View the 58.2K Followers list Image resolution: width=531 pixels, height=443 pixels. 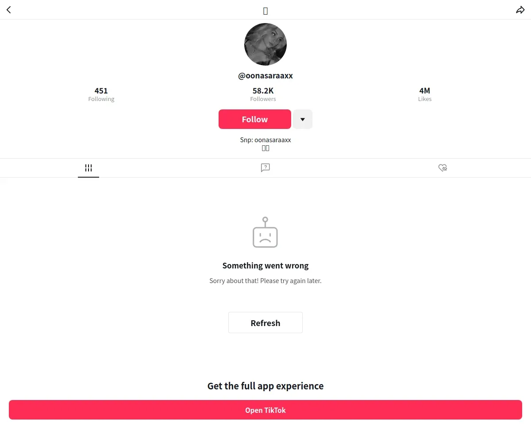[263, 94]
